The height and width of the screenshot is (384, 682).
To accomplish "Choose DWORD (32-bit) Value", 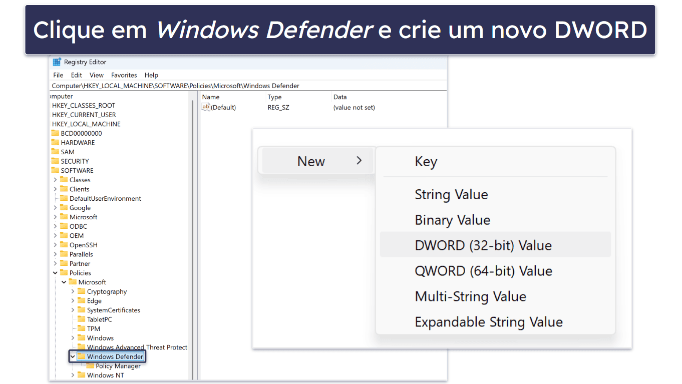I will (496, 245).
